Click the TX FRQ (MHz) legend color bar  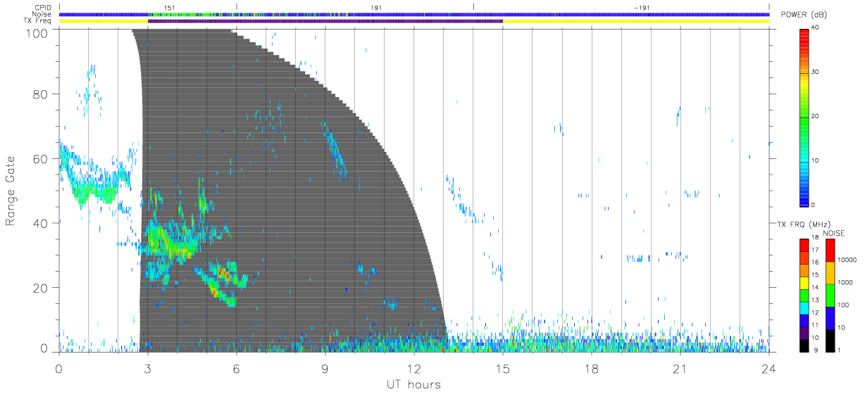(x=804, y=294)
